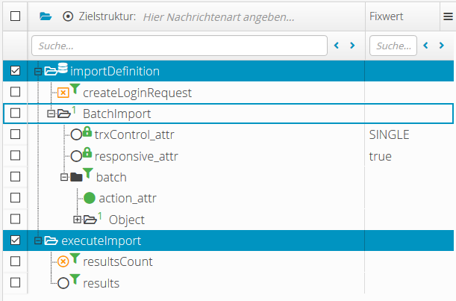Click the orange circle icon on resultsCount

pos(63,261)
